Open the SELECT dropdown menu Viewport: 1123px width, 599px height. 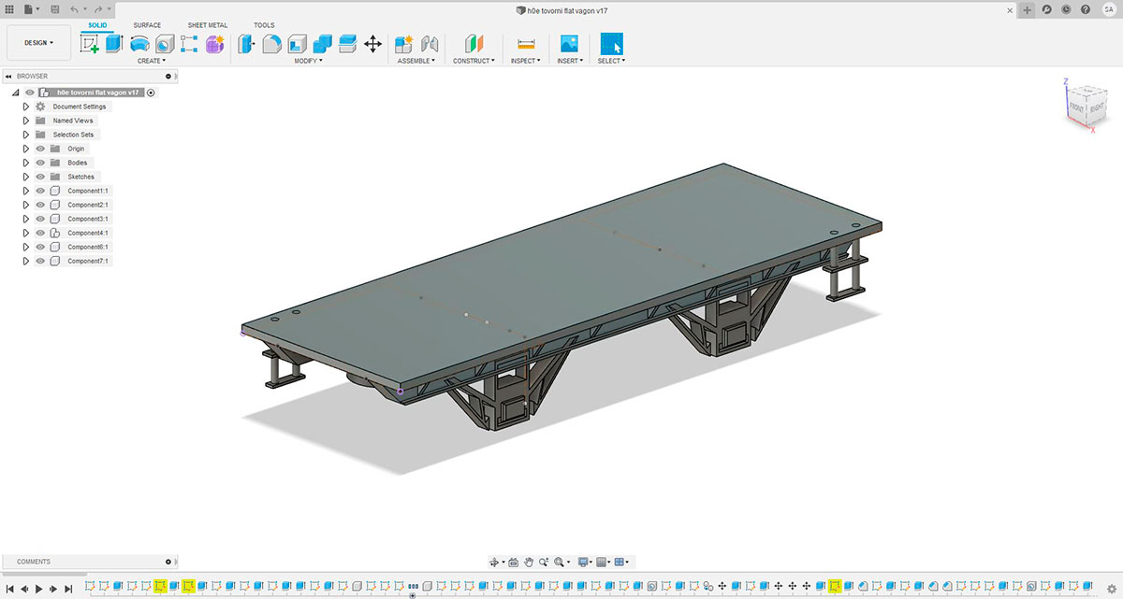(612, 61)
